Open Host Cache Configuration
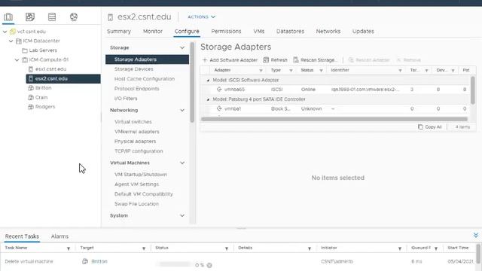Viewport: 482px width, 271px height. tap(145, 79)
